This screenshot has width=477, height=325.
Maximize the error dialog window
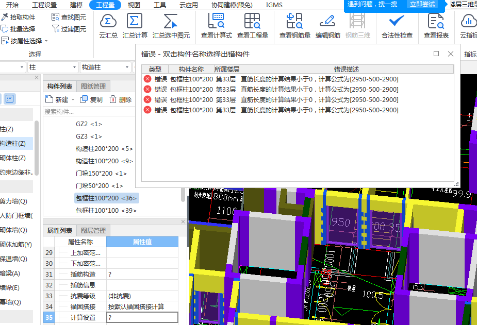(x=436, y=54)
